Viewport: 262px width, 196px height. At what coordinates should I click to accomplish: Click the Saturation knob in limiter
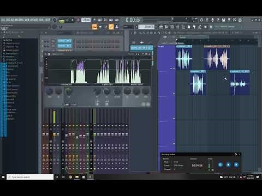coord(59,91)
